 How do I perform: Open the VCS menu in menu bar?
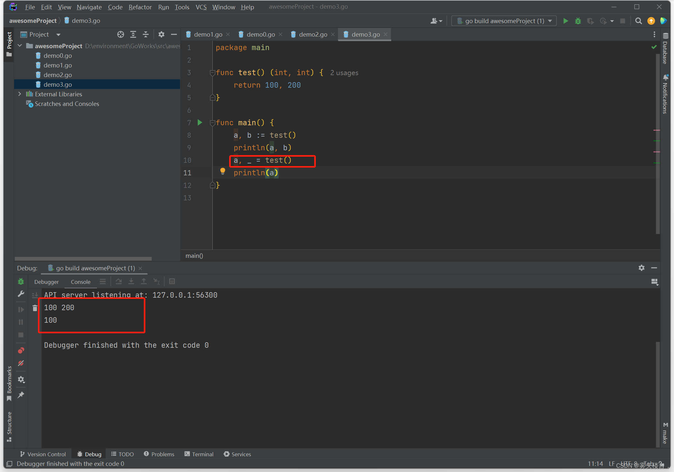point(201,7)
